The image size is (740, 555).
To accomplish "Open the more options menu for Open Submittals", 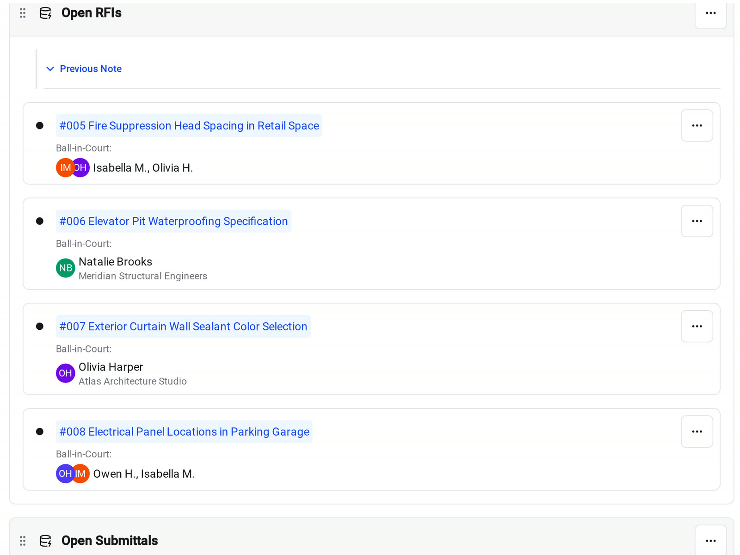I will (710, 541).
